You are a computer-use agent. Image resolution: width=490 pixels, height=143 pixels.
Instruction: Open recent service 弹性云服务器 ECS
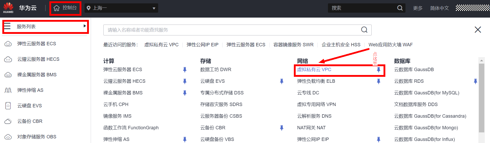click(246, 45)
